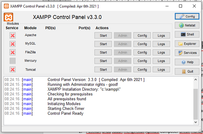Open the Mercury Logs menu
Screen dimensions: 203x134
(x=161, y=61)
